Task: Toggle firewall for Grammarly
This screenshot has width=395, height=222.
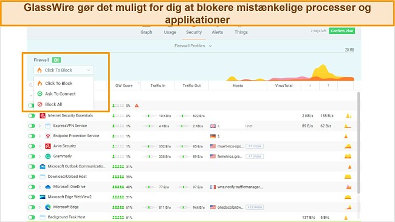Action: coord(32,156)
